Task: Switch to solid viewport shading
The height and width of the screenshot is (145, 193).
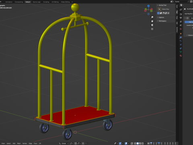Action: (138, 143)
